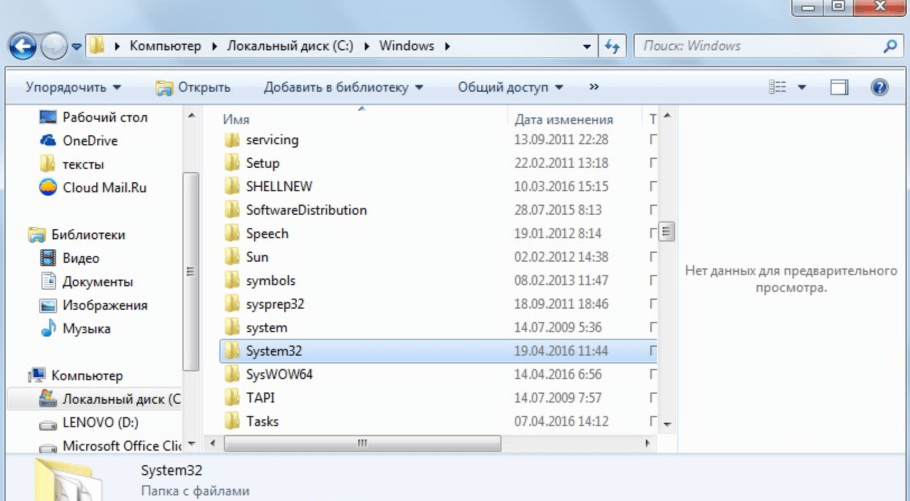Toggle the preview pane icon
This screenshot has width=910, height=501.
point(838,87)
